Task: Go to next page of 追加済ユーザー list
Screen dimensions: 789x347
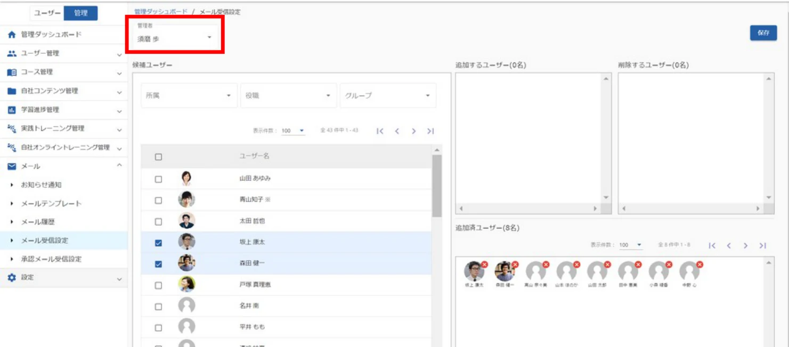Action: 746,245
